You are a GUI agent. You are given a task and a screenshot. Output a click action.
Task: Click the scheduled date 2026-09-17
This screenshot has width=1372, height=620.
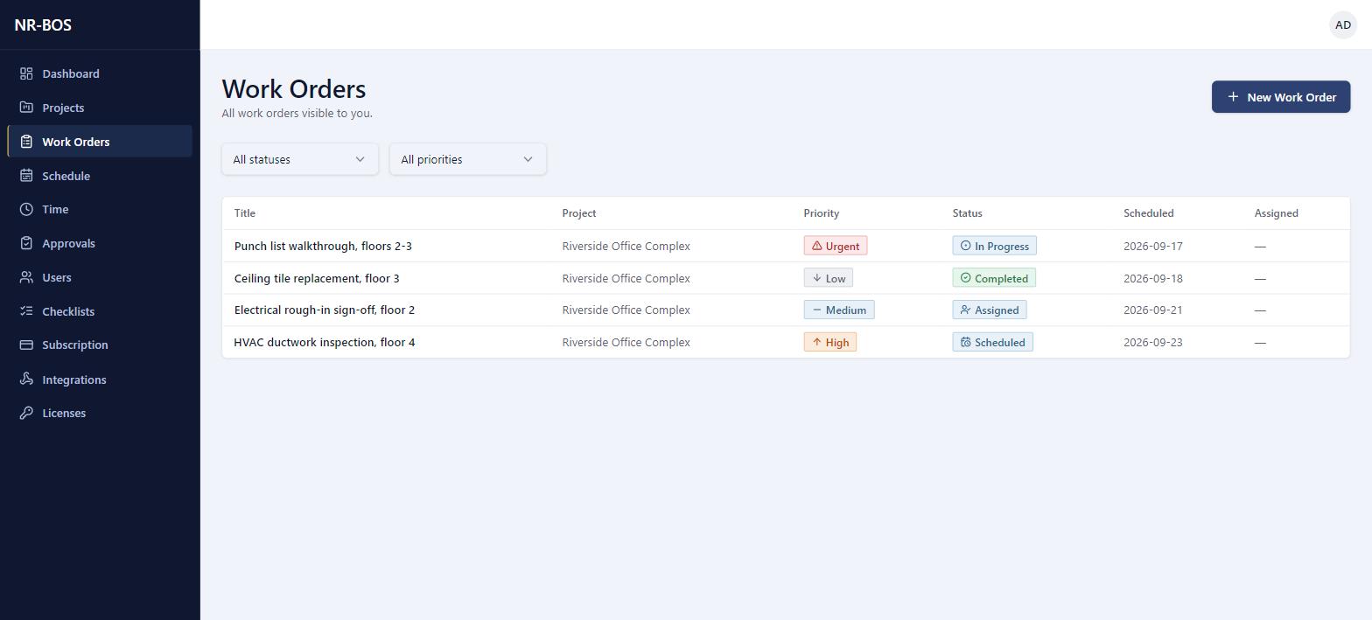pos(1153,246)
